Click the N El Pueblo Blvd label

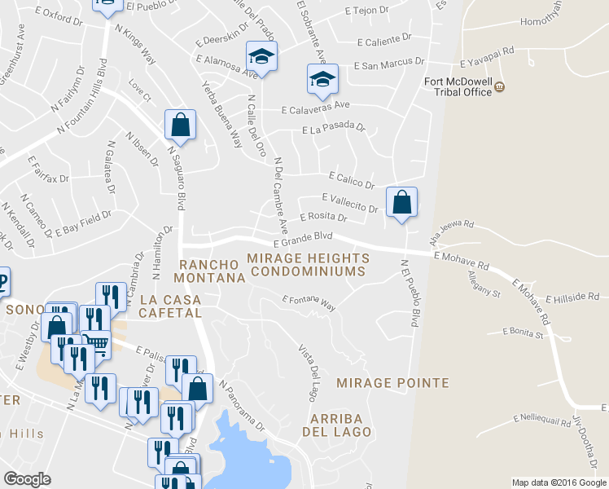click(x=410, y=293)
